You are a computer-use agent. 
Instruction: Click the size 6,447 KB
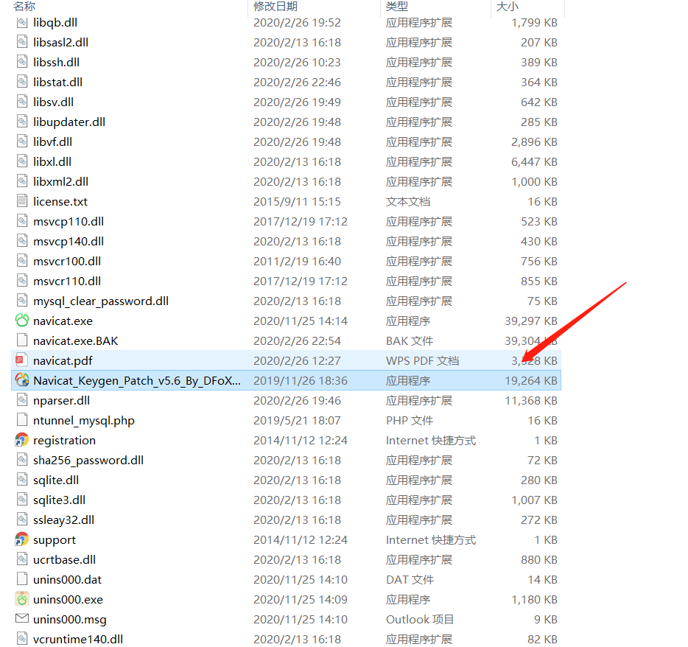[x=534, y=161]
